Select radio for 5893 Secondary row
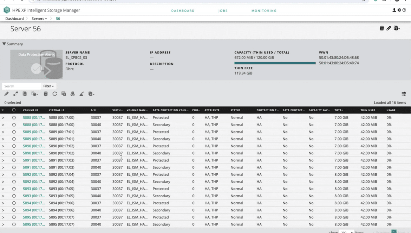 (x=14, y=196)
